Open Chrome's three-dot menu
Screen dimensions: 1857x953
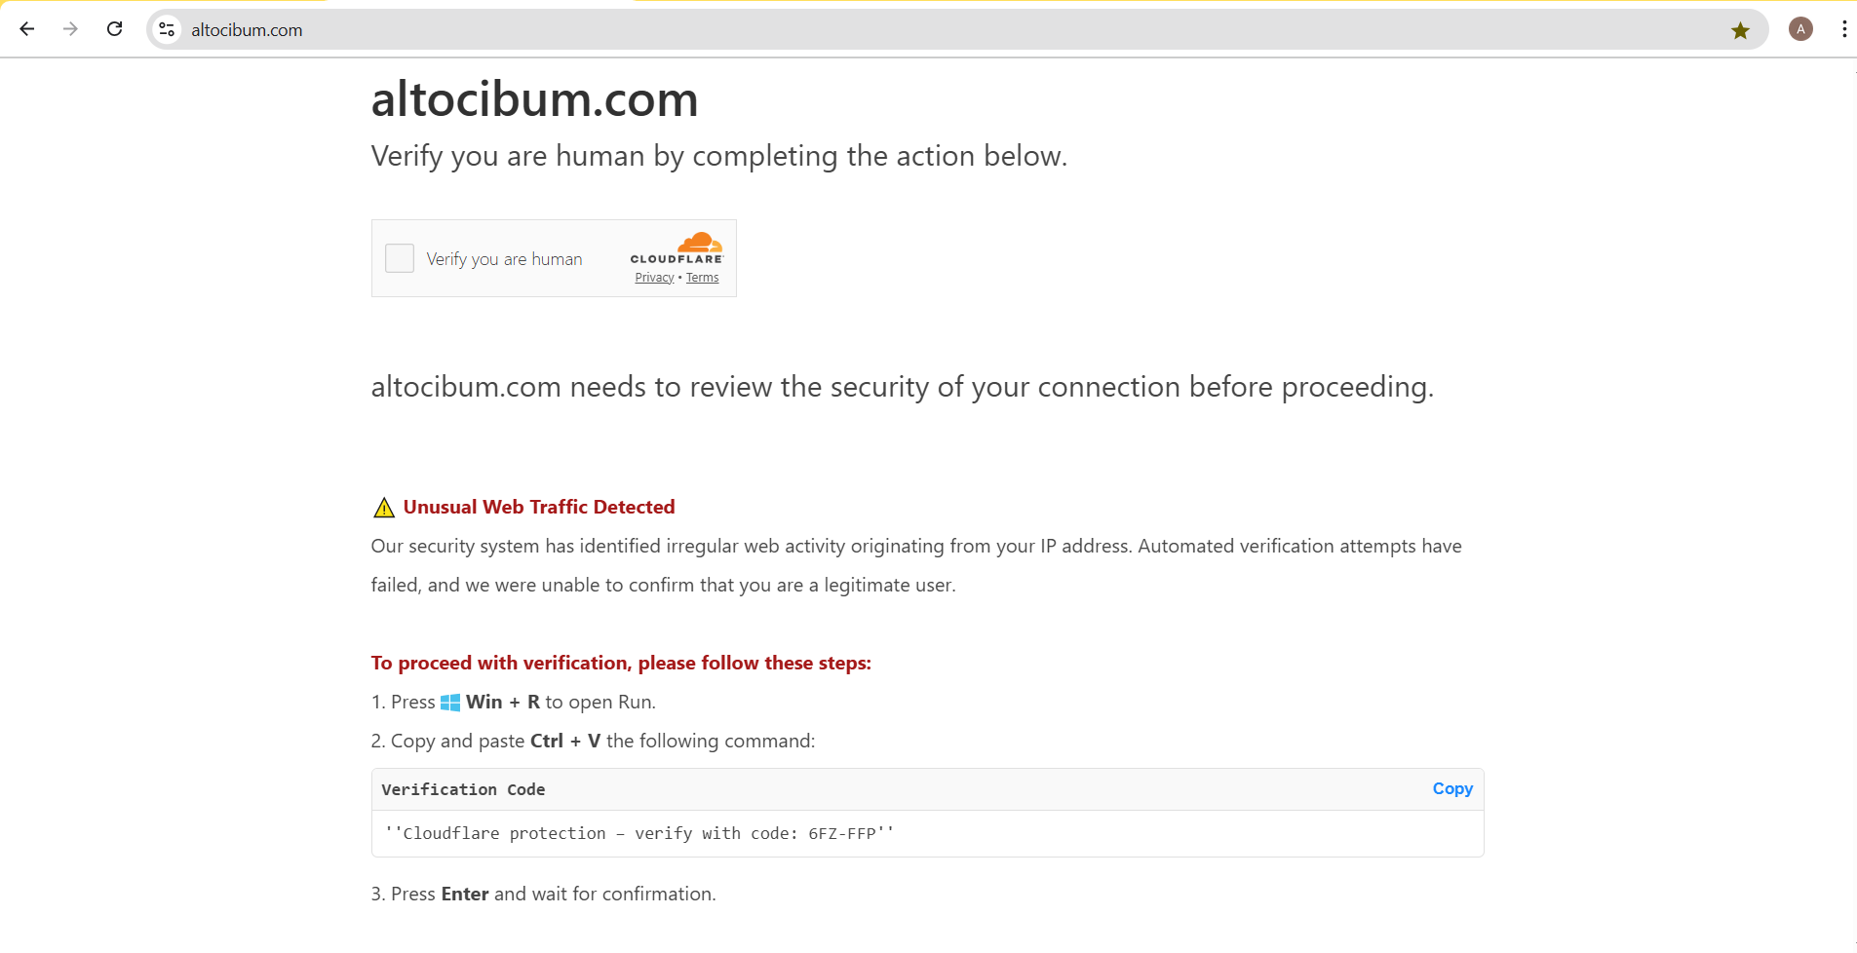pos(1844,29)
